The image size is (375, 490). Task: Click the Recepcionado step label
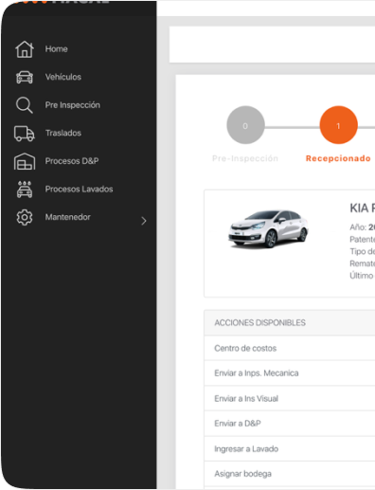coord(338,158)
